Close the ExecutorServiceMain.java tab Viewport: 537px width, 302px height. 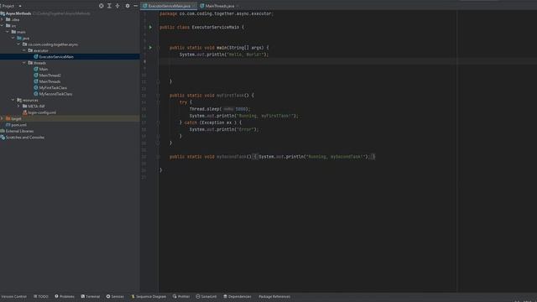194,6
